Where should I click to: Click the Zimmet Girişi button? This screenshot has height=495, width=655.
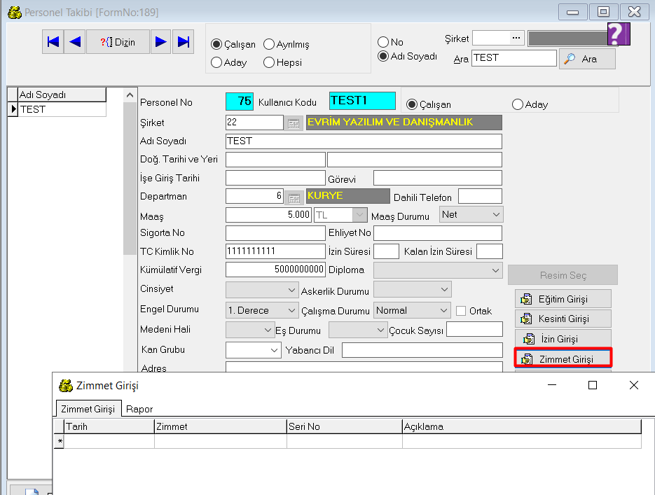click(x=563, y=359)
